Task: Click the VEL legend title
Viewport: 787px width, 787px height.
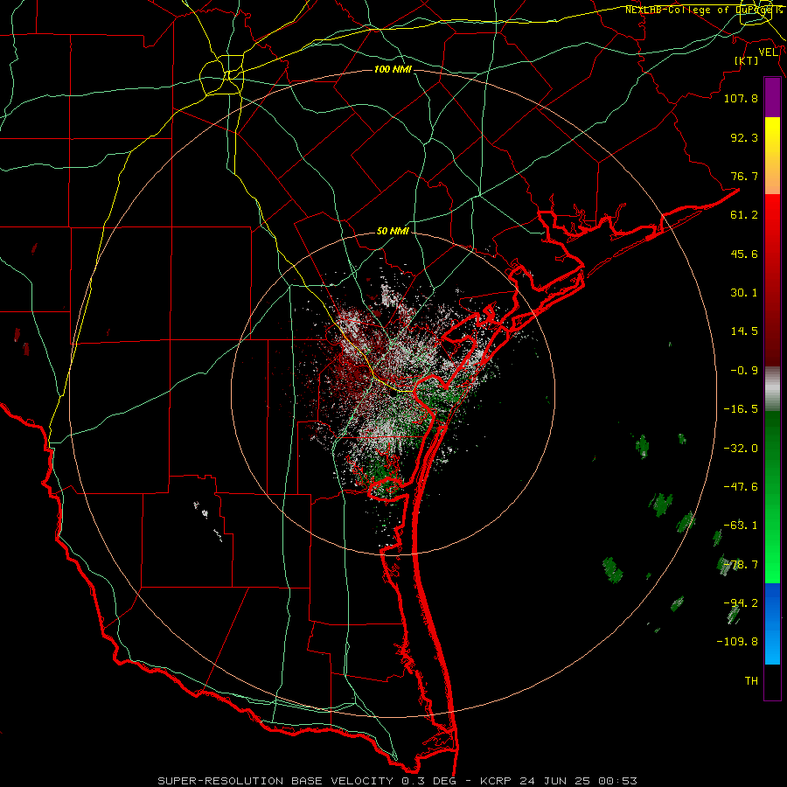Action: [x=769, y=52]
